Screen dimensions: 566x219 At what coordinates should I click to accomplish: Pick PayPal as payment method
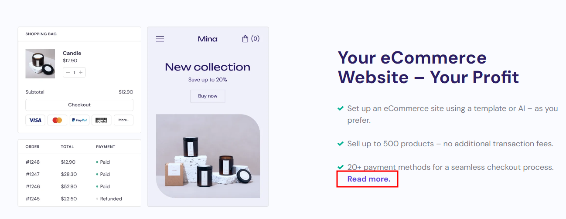79,120
